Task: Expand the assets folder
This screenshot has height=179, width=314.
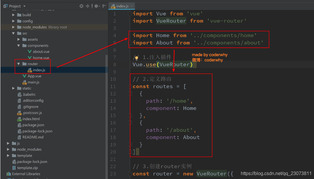Action: tap(19, 39)
